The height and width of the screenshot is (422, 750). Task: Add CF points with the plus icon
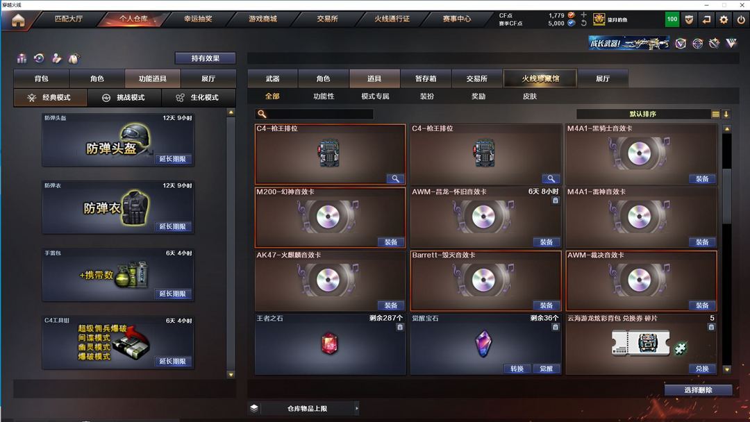[583, 15]
